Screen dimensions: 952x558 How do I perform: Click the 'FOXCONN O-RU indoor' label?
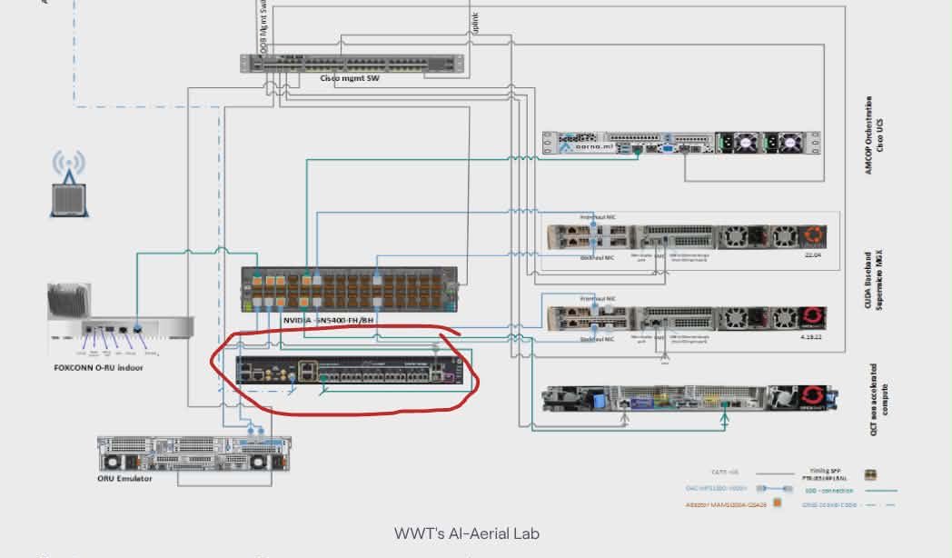(98, 367)
